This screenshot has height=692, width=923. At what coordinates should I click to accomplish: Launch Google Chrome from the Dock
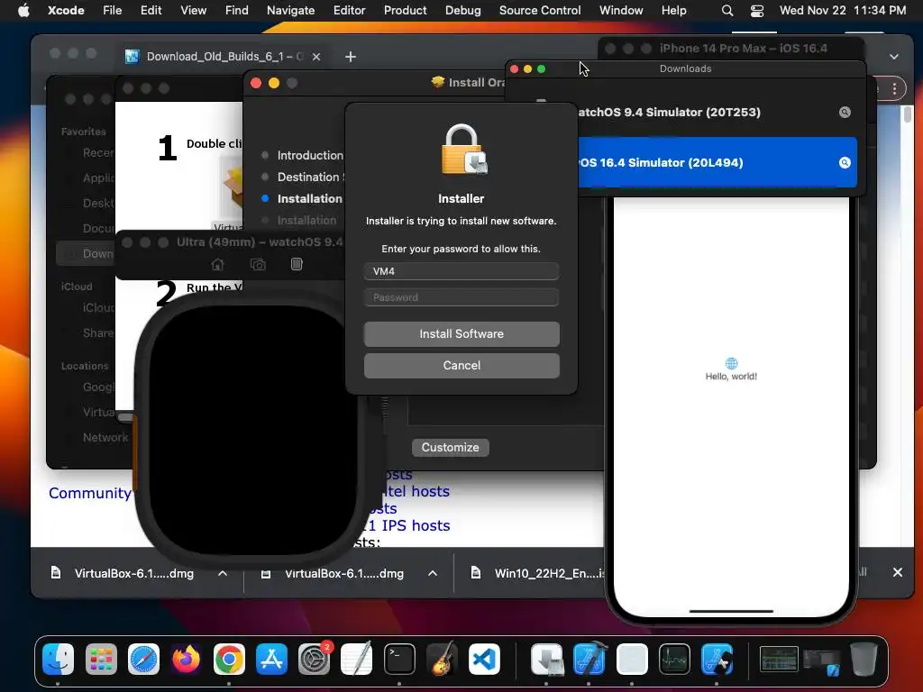coord(229,659)
